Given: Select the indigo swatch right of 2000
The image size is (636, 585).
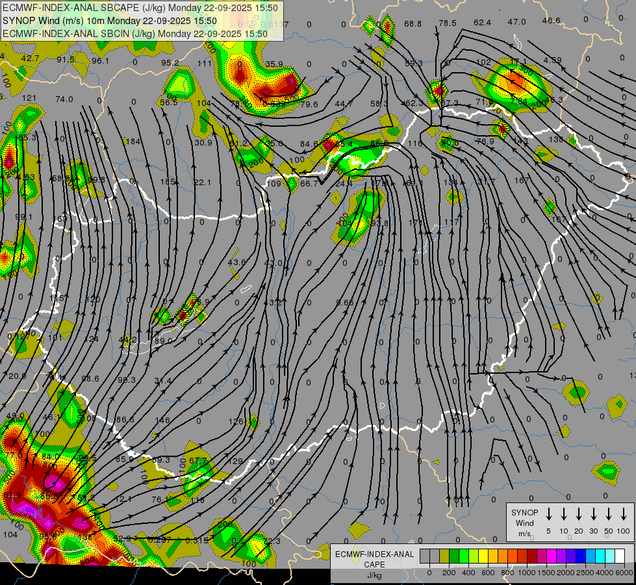Looking at the screenshot, I should pos(571,556).
